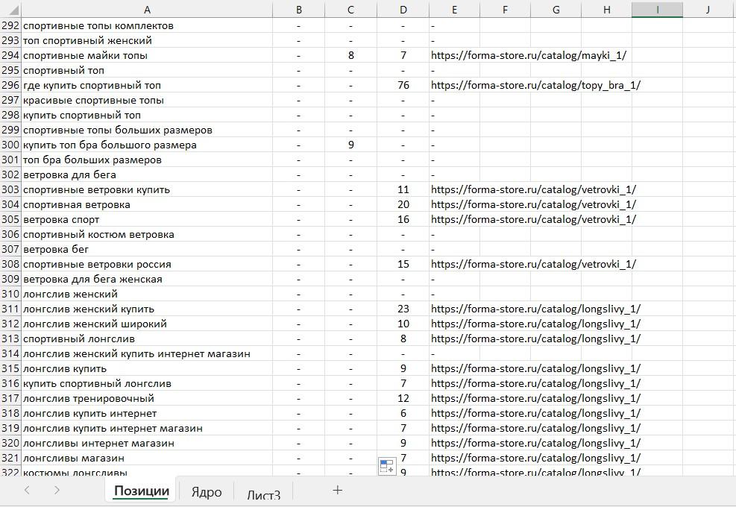This screenshot has width=736, height=507.
Task: Select the value 11 in the 'спортивные ветровки купить' row
Action: pos(403,189)
